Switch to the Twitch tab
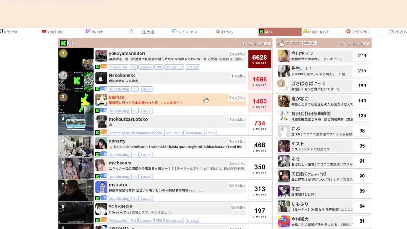This screenshot has width=407, height=229. pyautogui.click(x=106, y=32)
